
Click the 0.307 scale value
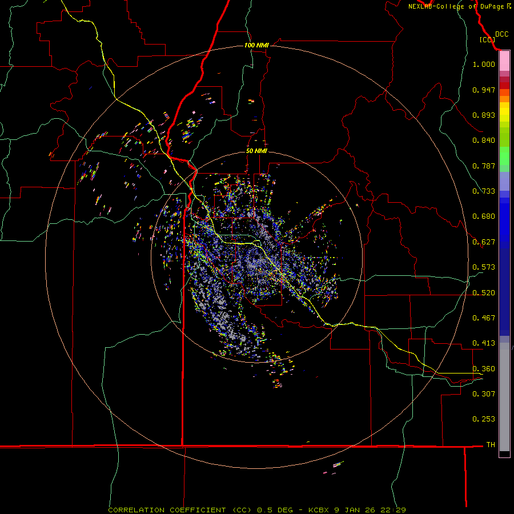point(484,393)
